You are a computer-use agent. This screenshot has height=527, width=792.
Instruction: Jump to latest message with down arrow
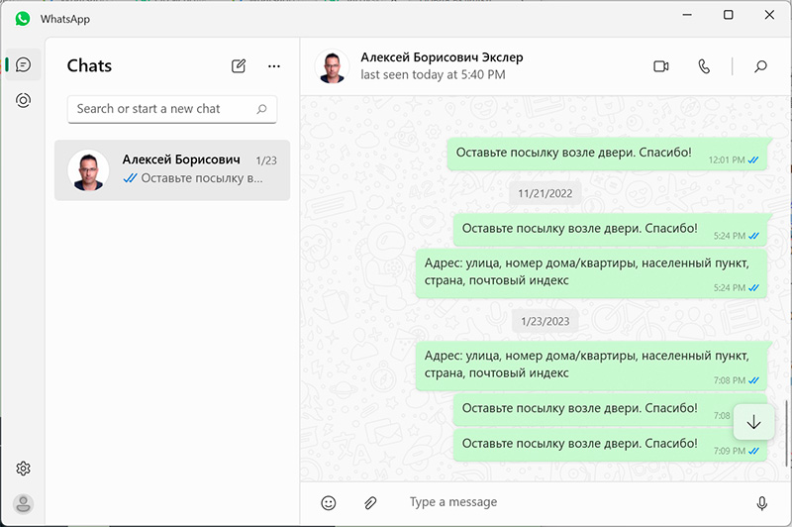(x=753, y=422)
